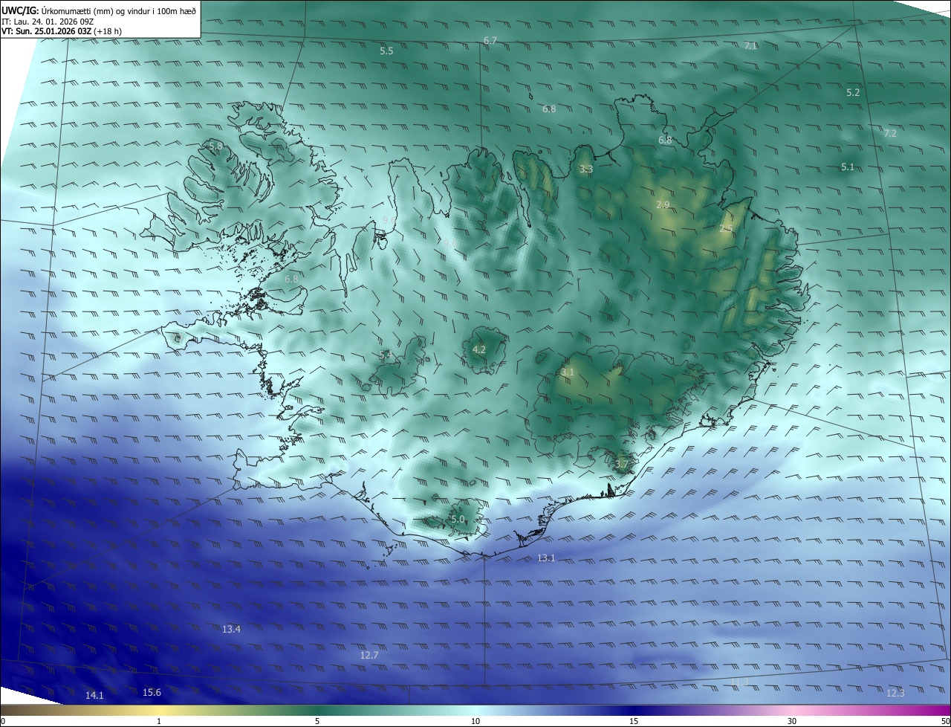Select the 'IT: Lau. 24. 01. 2026 09Z' line

pyautogui.click(x=48, y=22)
